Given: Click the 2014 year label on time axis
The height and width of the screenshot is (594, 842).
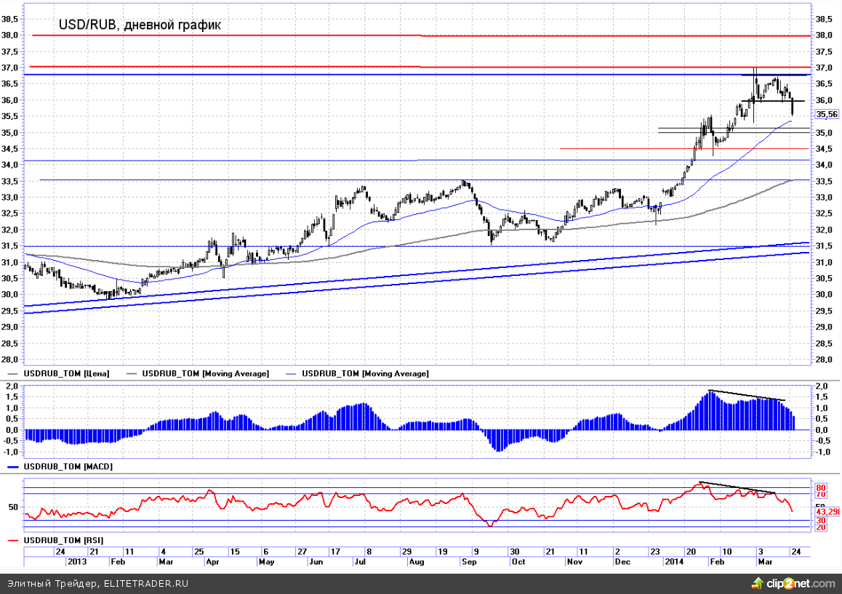Looking at the screenshot, I should point(674,561).
